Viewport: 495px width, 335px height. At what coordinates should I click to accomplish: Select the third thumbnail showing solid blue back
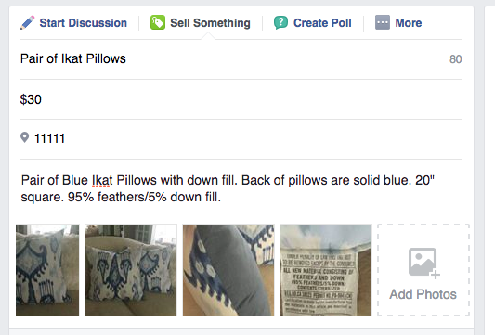click(228, 270)
